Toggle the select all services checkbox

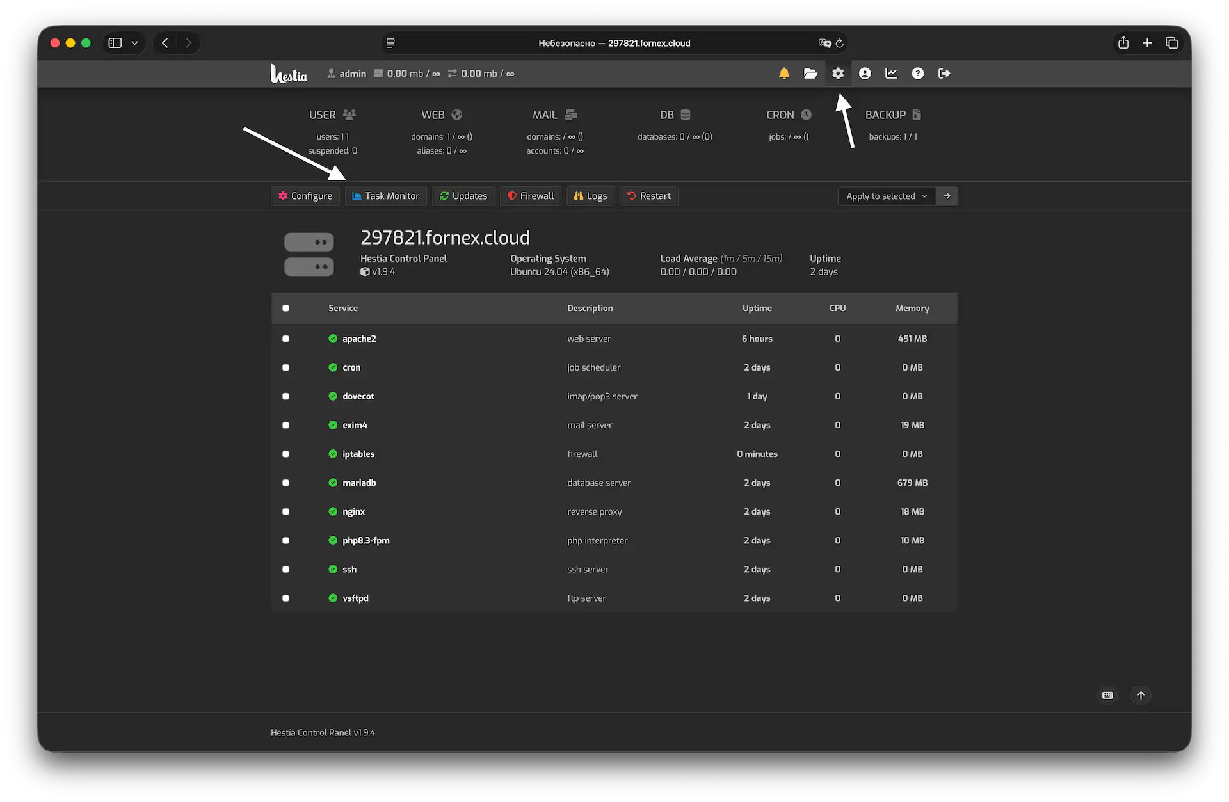(285, 308)
